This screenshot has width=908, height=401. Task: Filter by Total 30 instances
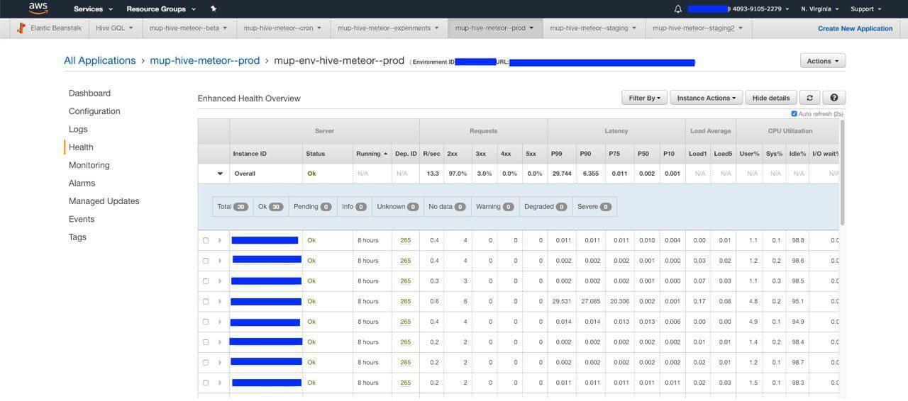232,207
